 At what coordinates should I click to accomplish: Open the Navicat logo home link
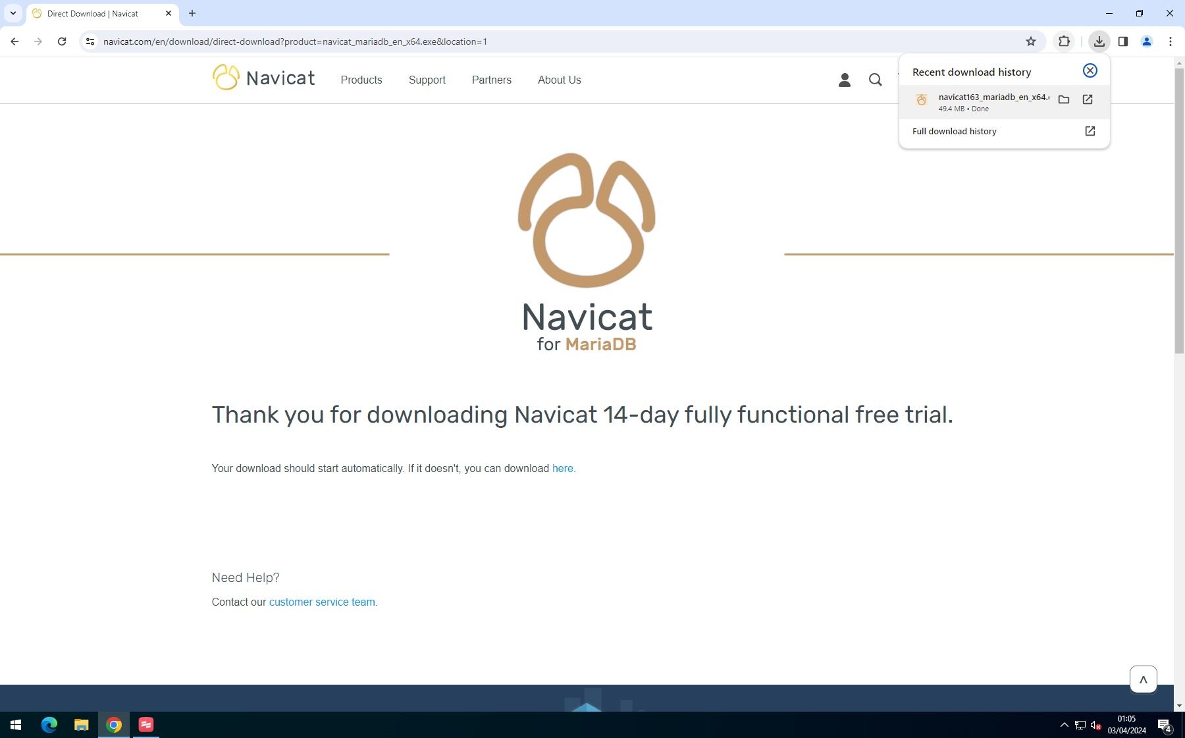(263, 78)
